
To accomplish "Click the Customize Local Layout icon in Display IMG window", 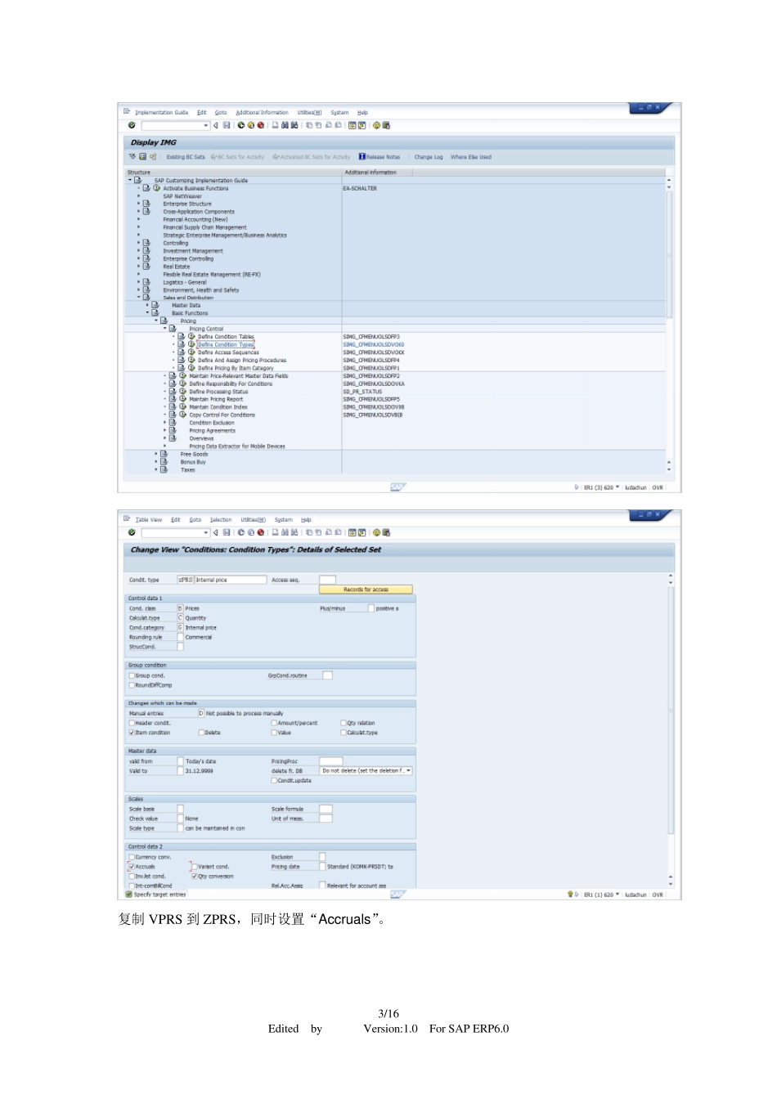I will coord(386,125).
